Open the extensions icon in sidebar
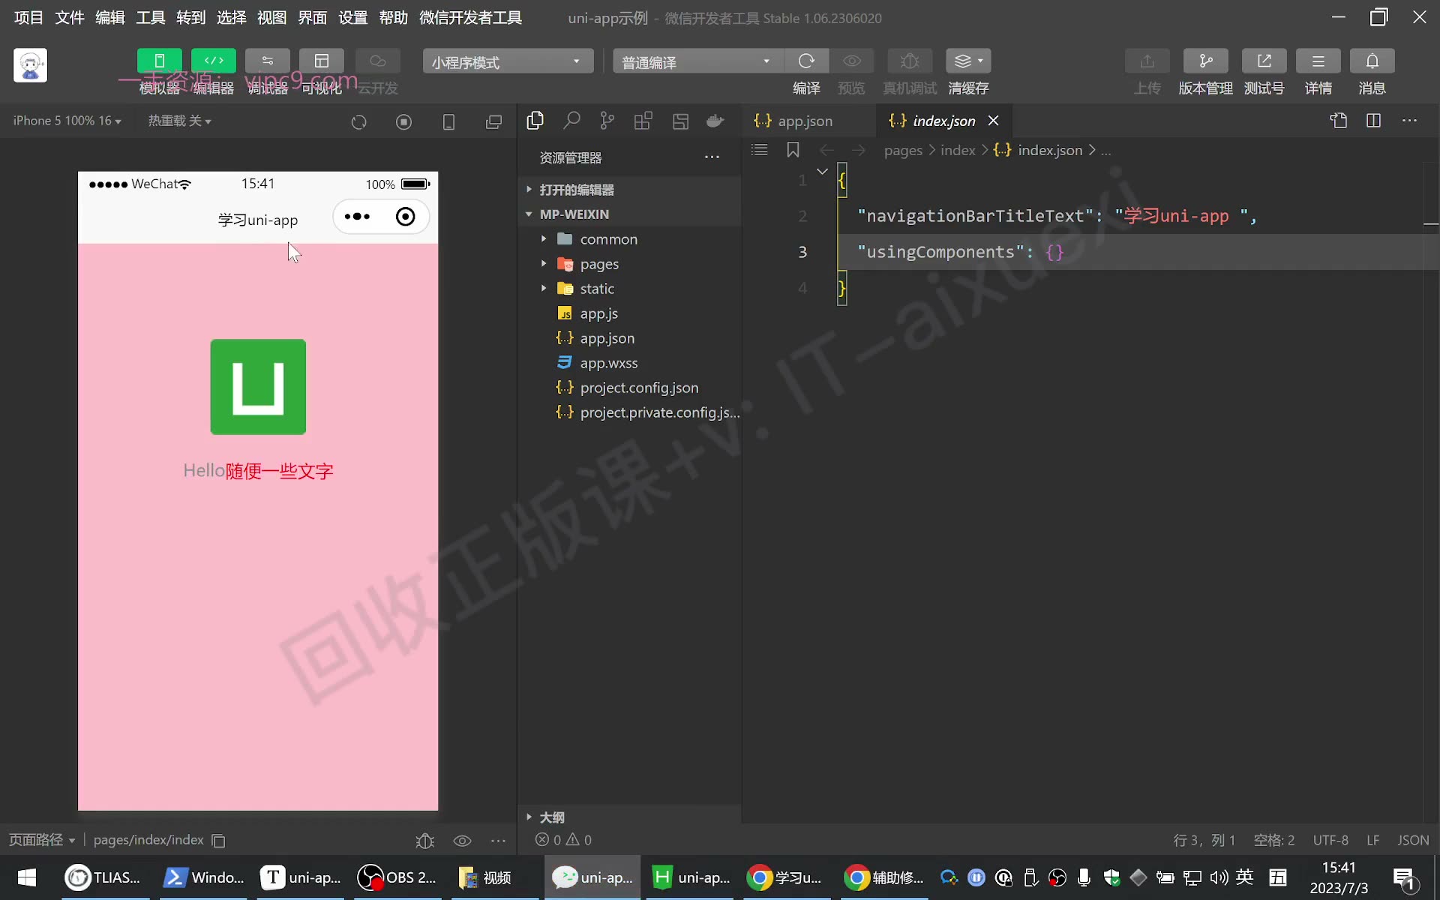1440x900 pixels. 643,120
